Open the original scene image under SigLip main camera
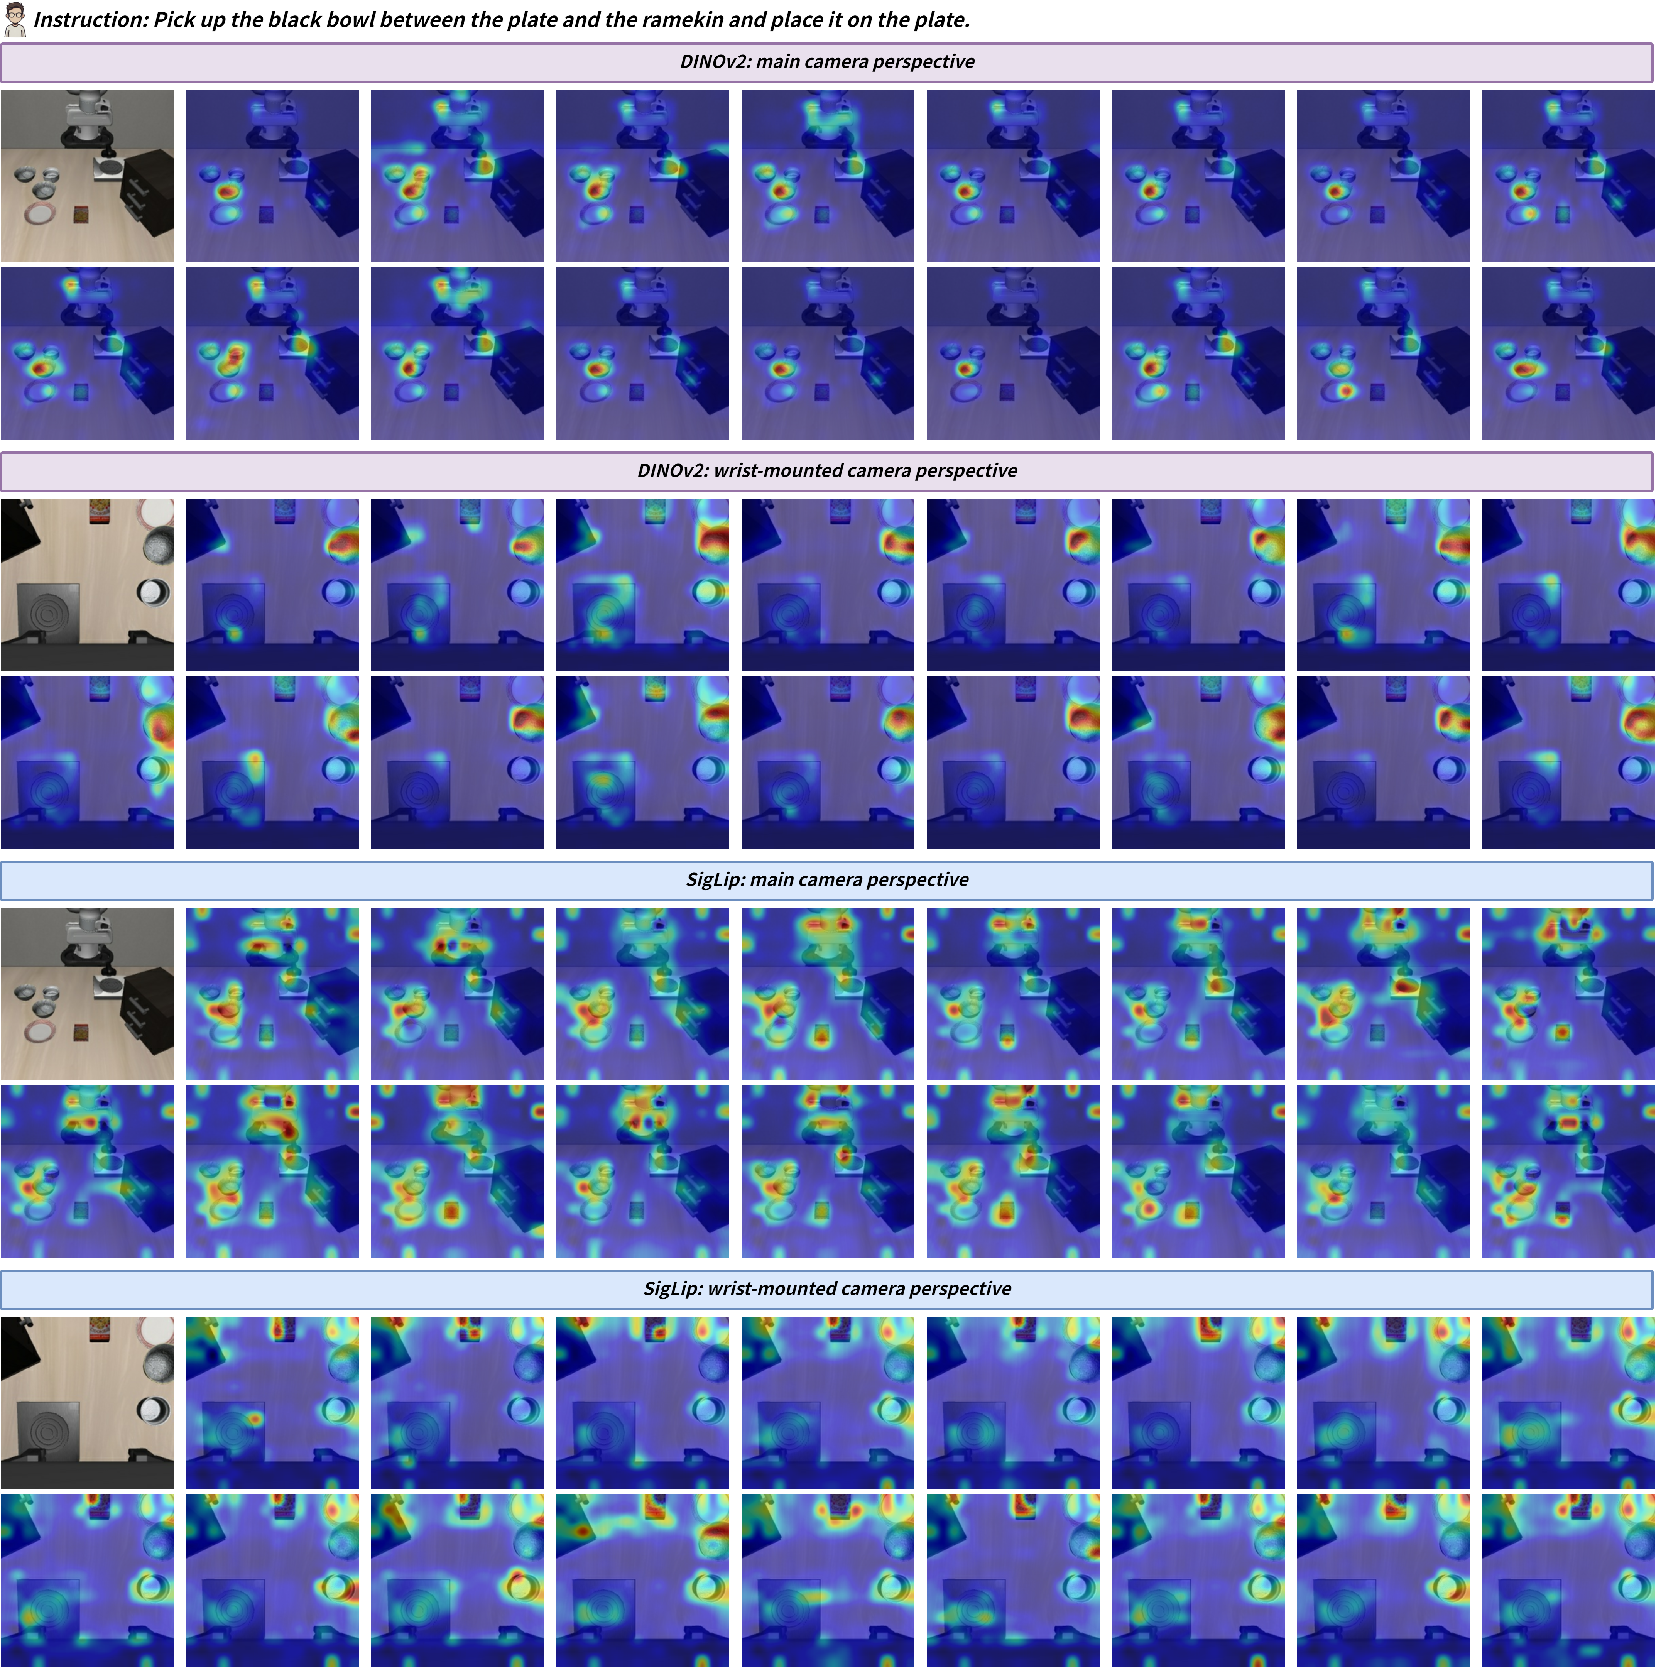The image size is (1656, 1667). [87, 994]
